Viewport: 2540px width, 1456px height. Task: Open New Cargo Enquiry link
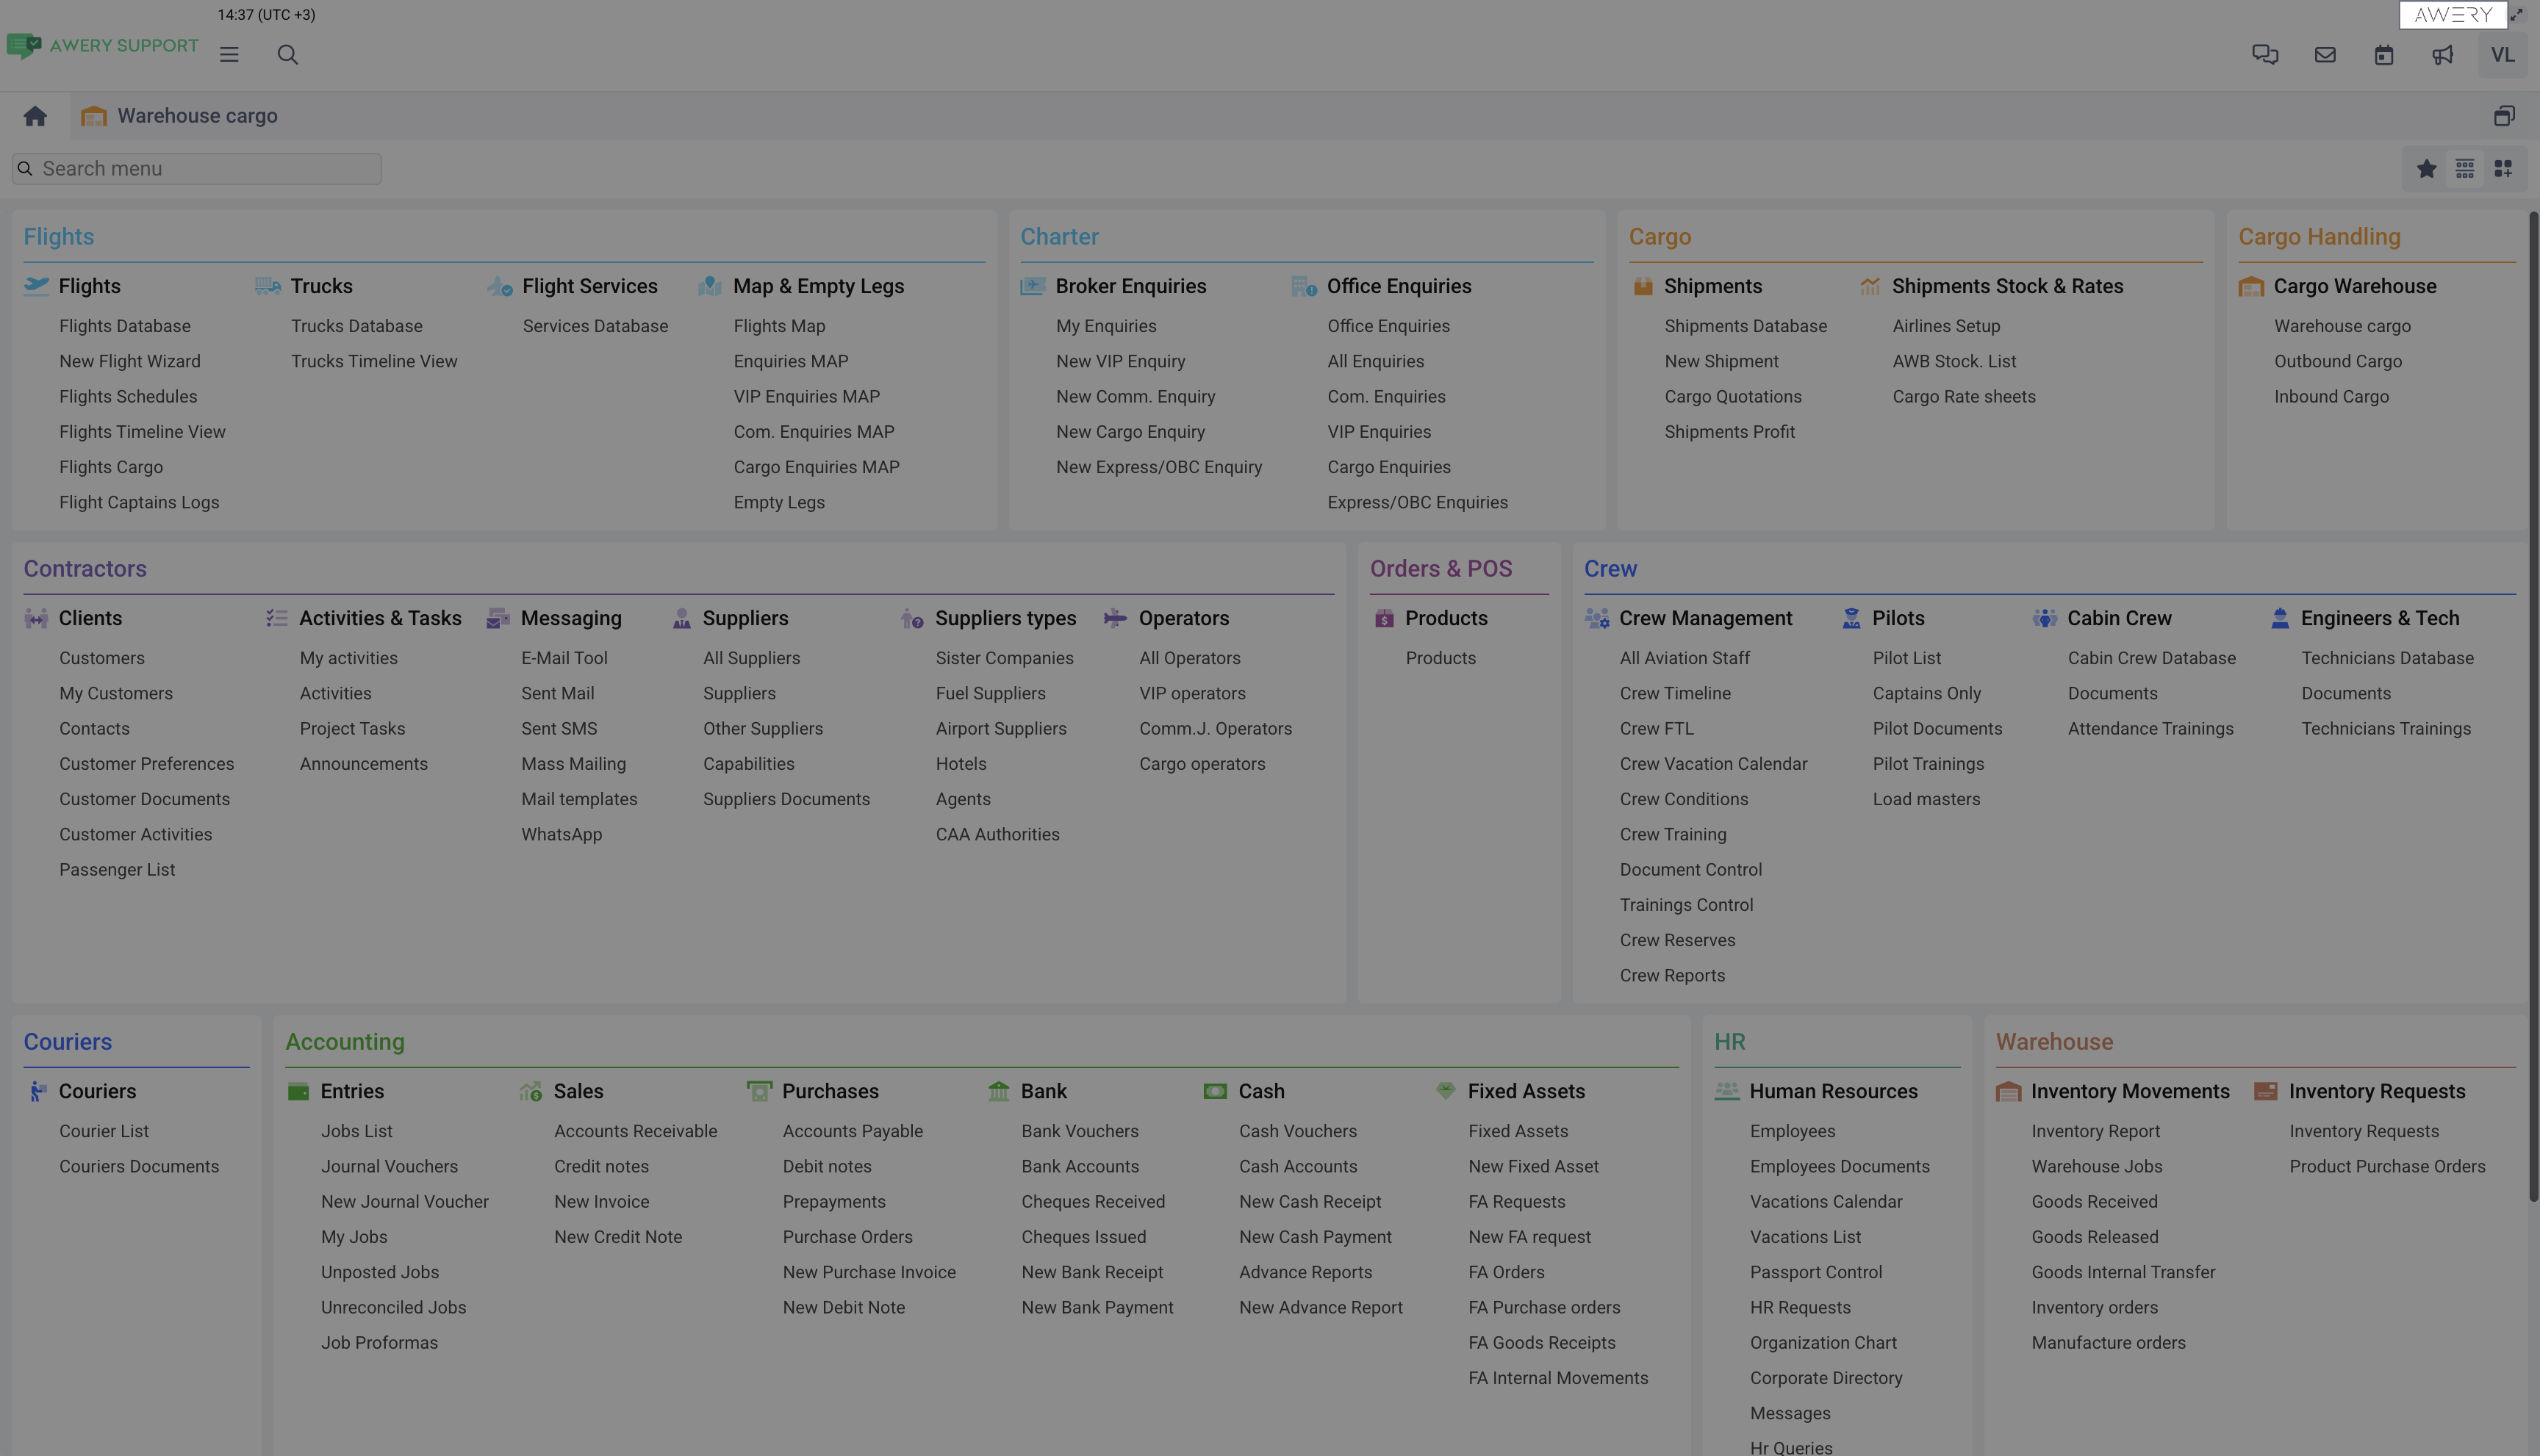pos(1130,432)
